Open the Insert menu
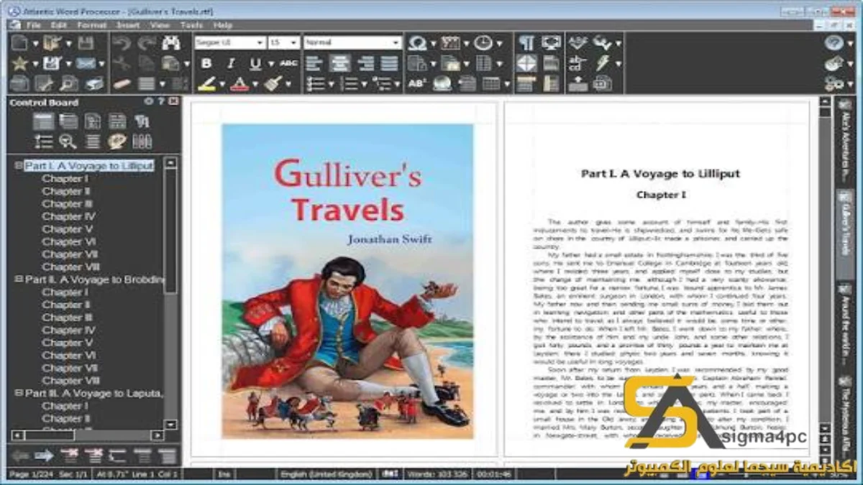863x485 pixels. [x=128, y=25]
